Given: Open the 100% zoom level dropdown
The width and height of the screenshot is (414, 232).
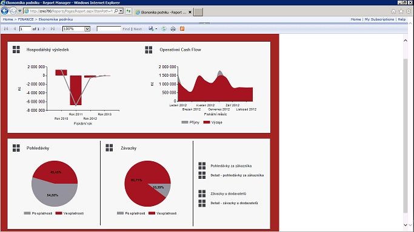Looking at the screenshot, I should pos(76,28).
